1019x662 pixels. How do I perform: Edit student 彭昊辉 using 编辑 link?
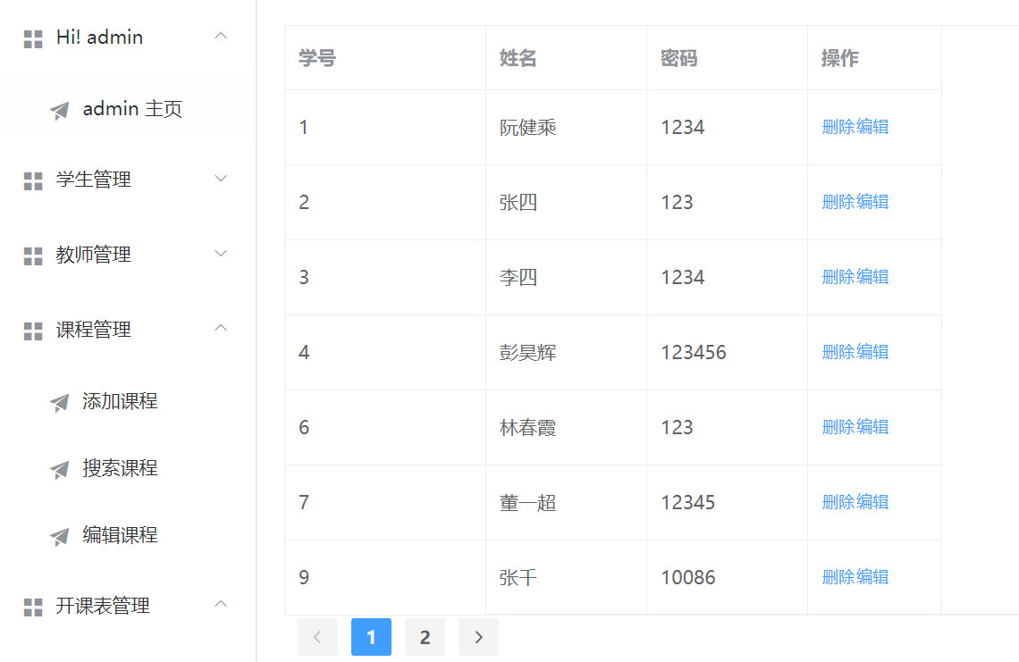coord(872,352)
